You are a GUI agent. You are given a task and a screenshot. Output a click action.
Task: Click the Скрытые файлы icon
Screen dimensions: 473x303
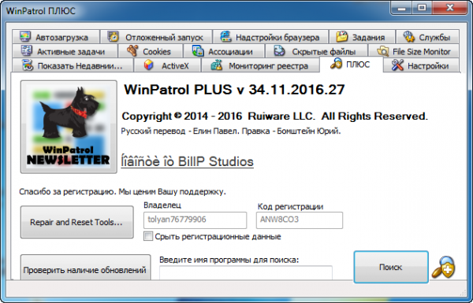click(x=279, y=51)
